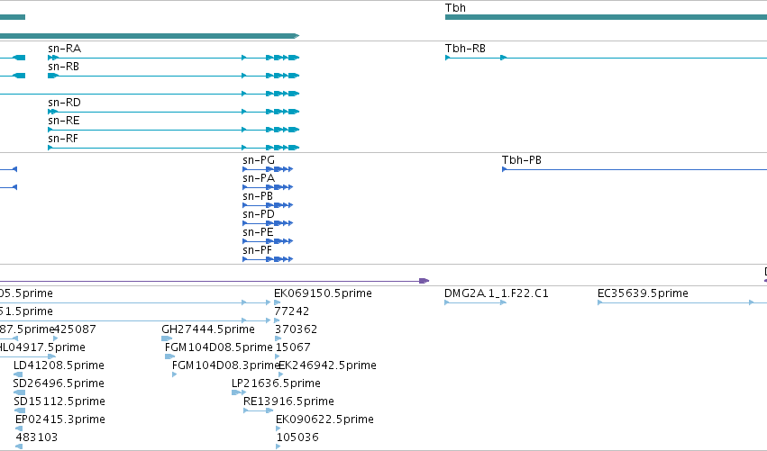Screen dimensions: 767x451
Task: Click the DMG2A.1_1.F22.C1 alignment glyph
Action: (x=475, y=302)
